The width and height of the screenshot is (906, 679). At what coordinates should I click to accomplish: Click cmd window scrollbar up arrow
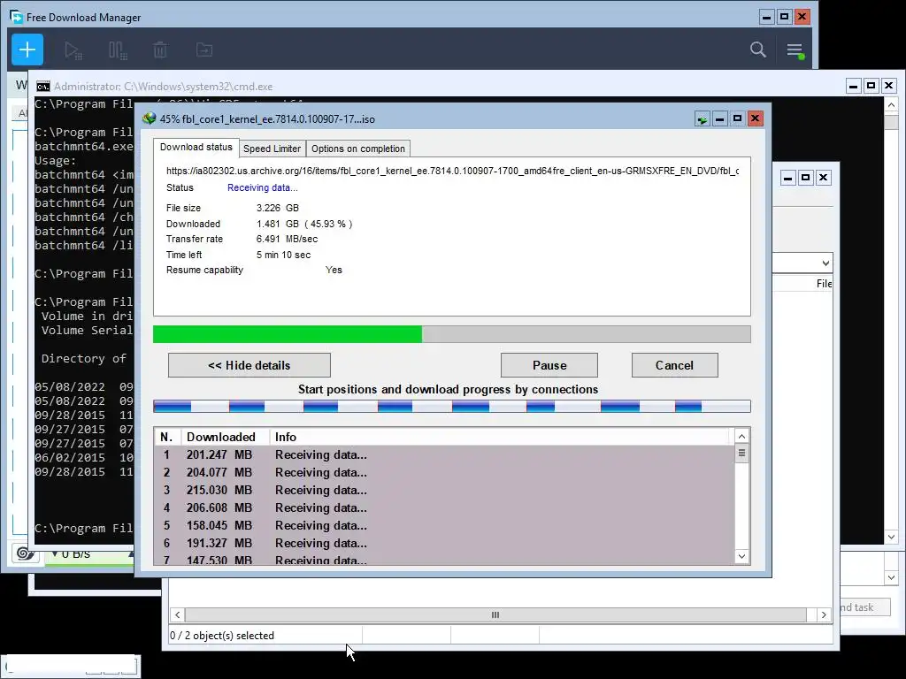[891, 105]
